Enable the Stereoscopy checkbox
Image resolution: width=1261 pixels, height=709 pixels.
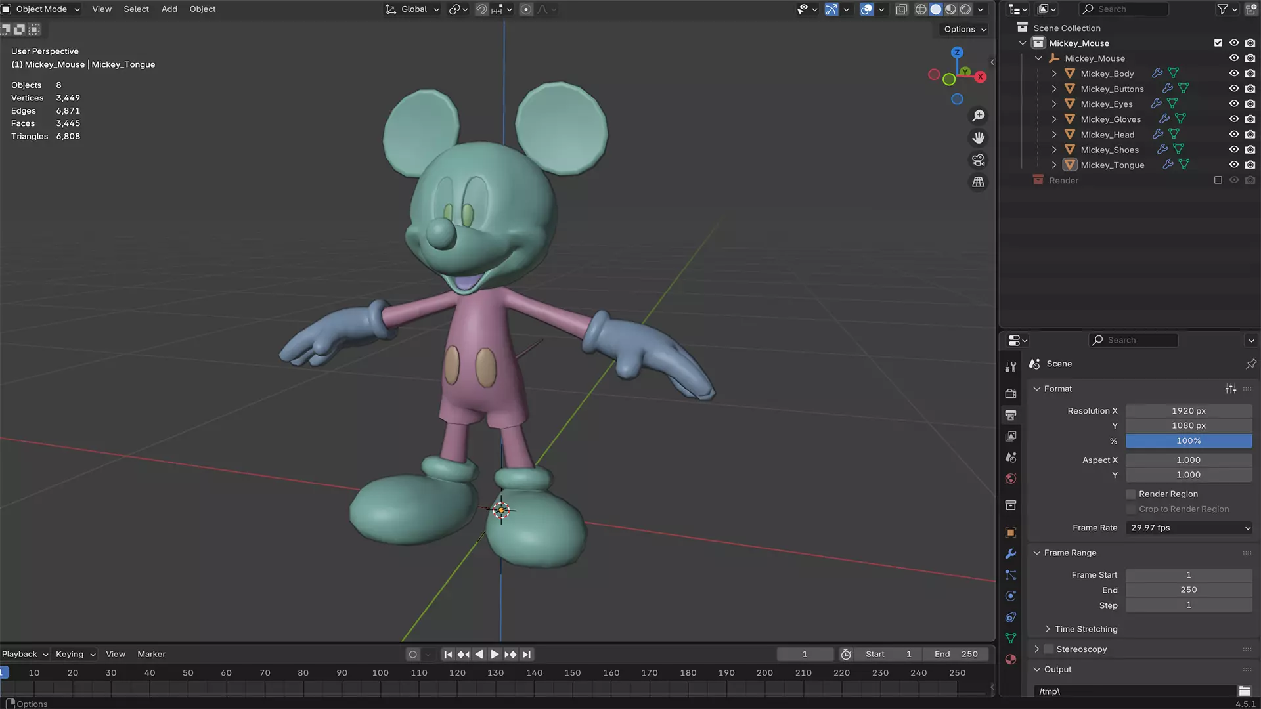pyautogui.click(x=1048, y=649)
